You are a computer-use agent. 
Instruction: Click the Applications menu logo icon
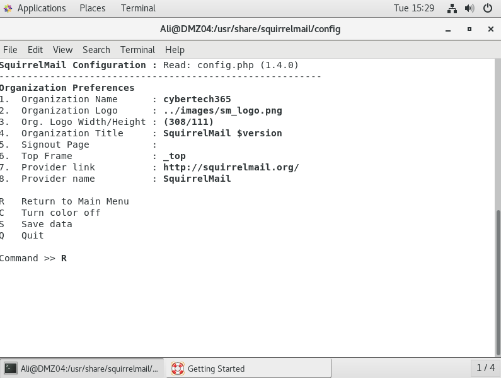(8, 8)
